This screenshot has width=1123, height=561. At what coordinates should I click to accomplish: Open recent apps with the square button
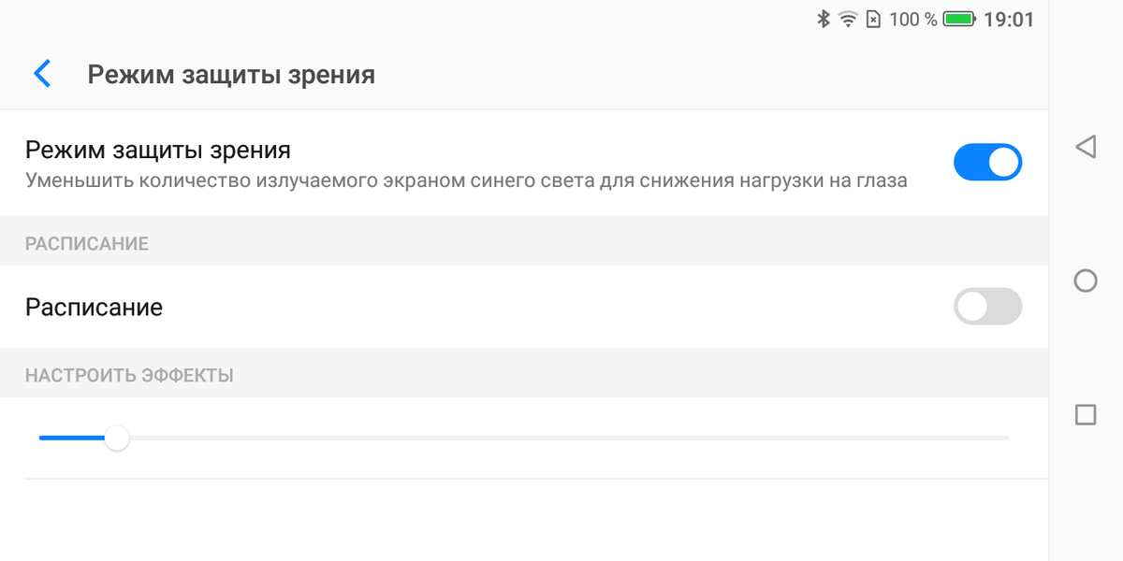point(1086,415)
